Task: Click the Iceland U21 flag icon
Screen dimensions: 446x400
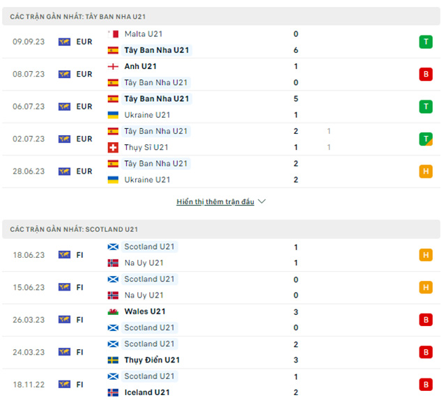Action: [x=113, y=392]
